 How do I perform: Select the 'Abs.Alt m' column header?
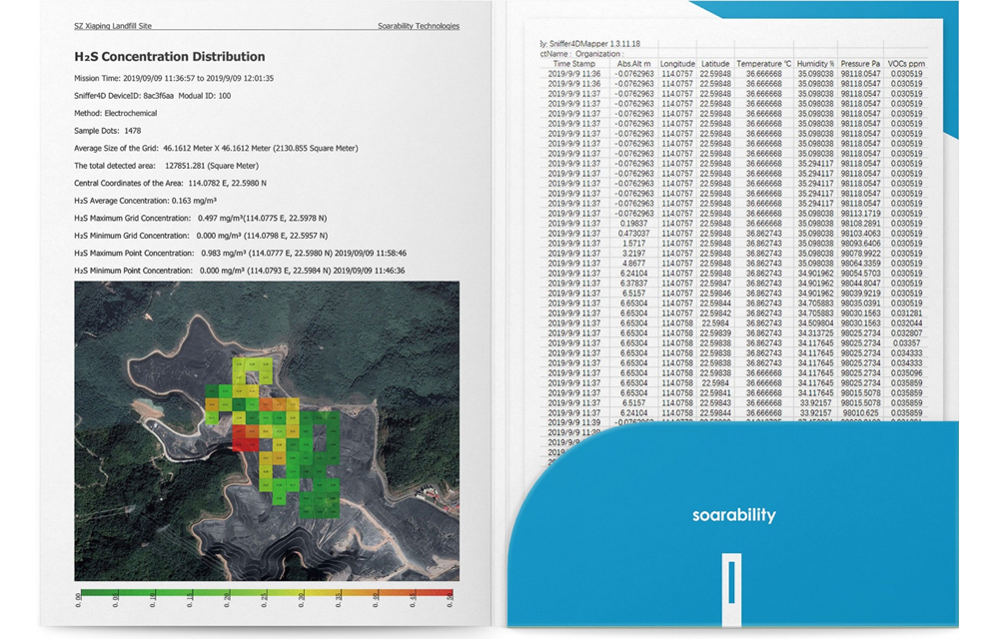tap(634, 64)
